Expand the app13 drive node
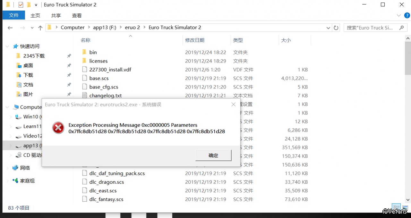Image resolution: width=411 pixels, height=218 pixels. [x=11, y=146]
